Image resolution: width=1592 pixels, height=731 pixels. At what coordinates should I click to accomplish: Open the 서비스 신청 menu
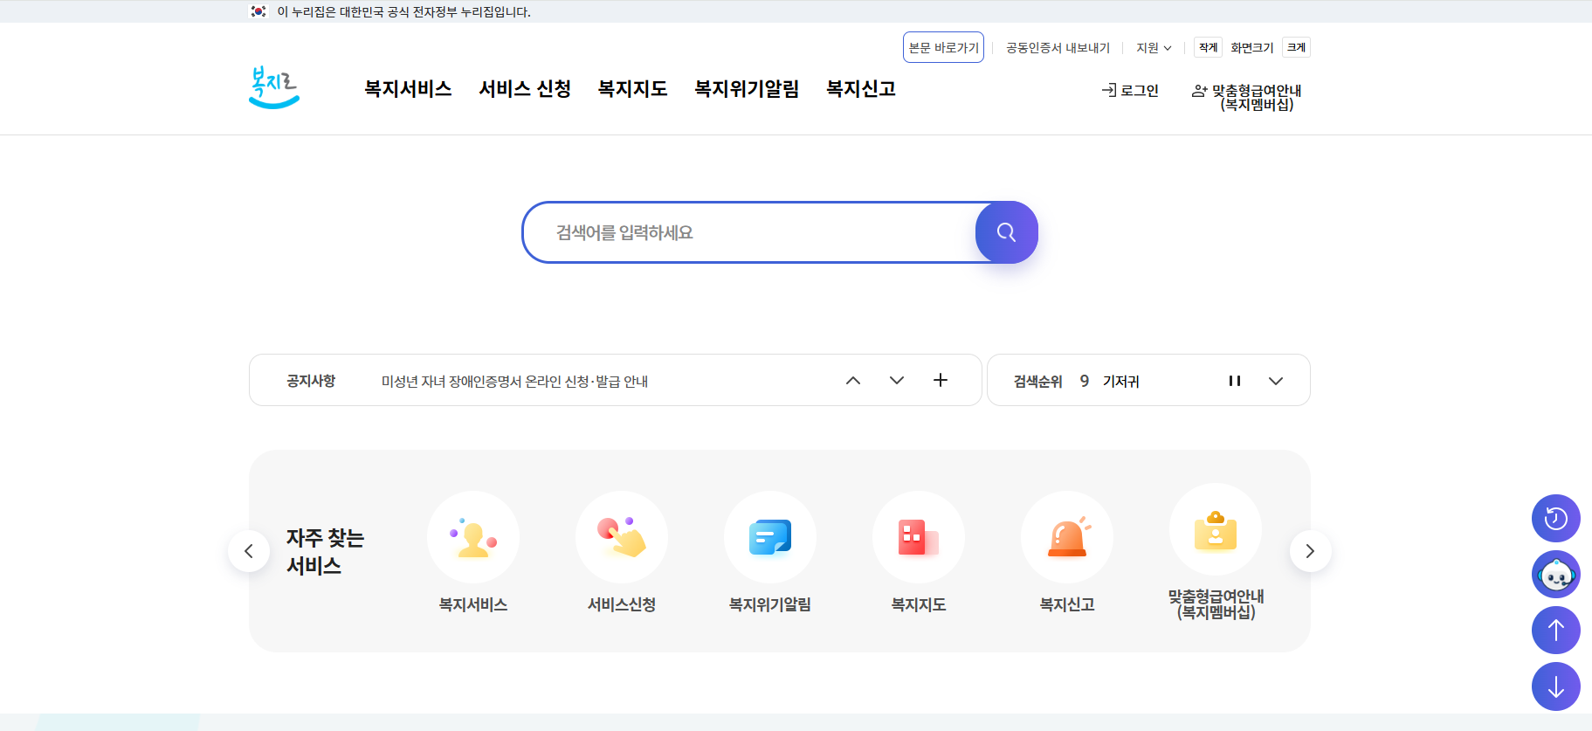[525, 89]
